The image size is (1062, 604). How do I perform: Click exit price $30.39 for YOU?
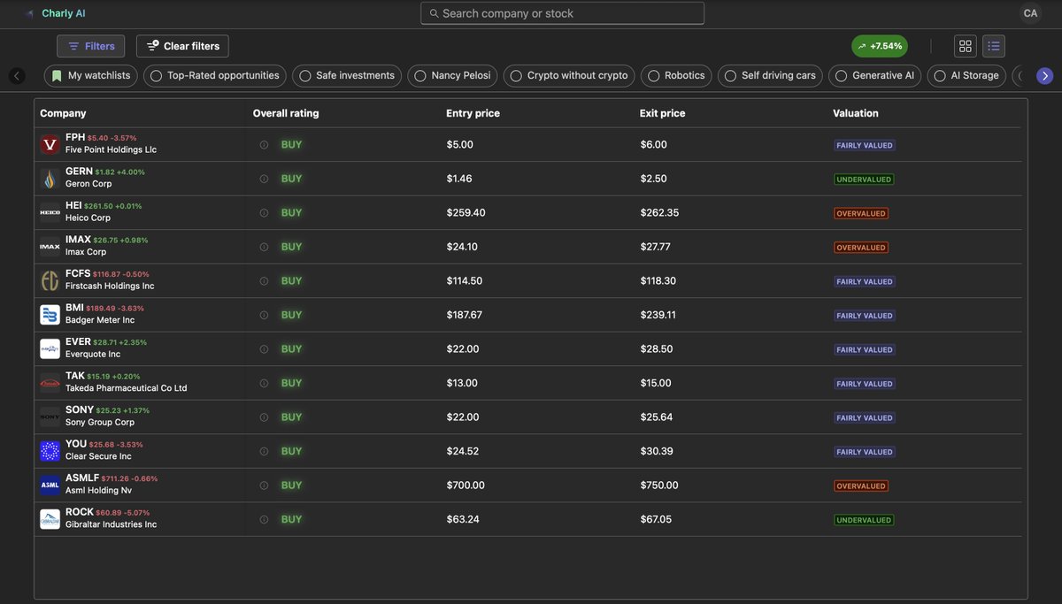pyautogui.click(x=657, y=451)
